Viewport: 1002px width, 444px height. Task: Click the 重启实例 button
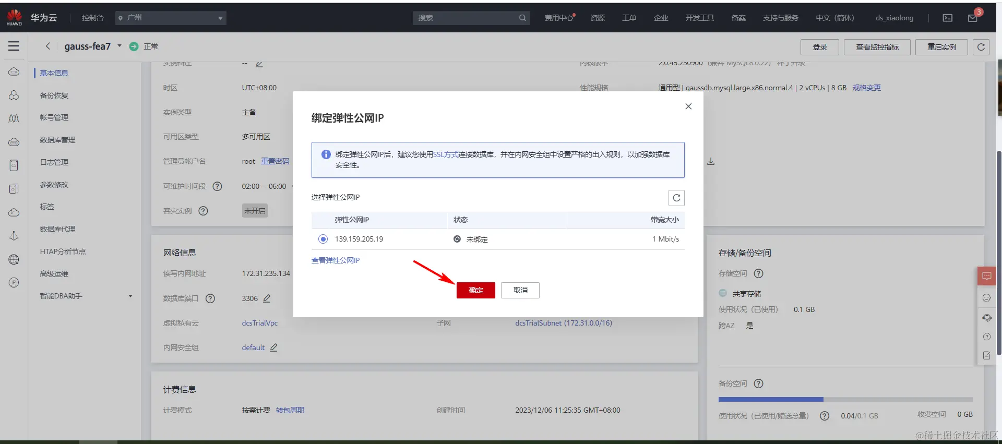(x=941, y=47)
